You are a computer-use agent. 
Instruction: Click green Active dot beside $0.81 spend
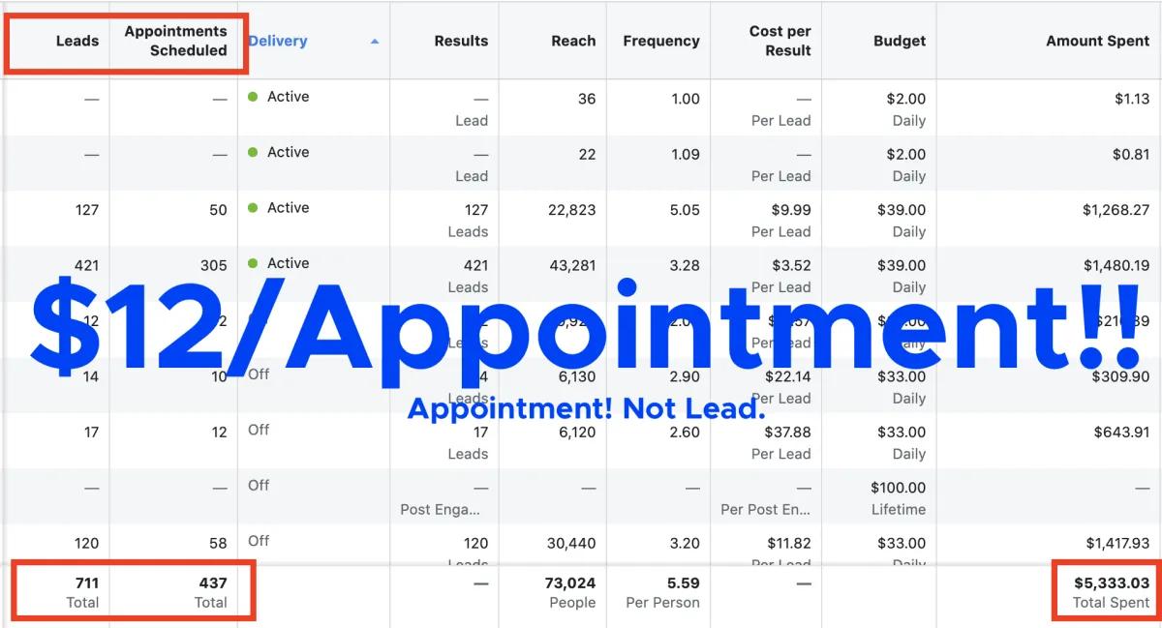(253, 153)
